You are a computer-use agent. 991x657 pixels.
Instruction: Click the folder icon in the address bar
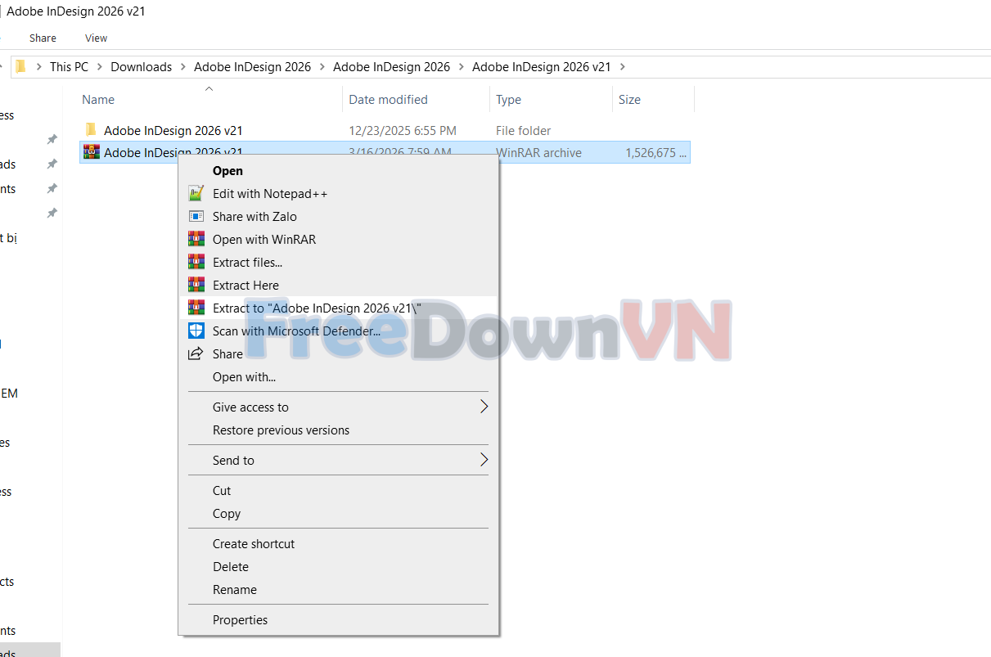[20, 66]
